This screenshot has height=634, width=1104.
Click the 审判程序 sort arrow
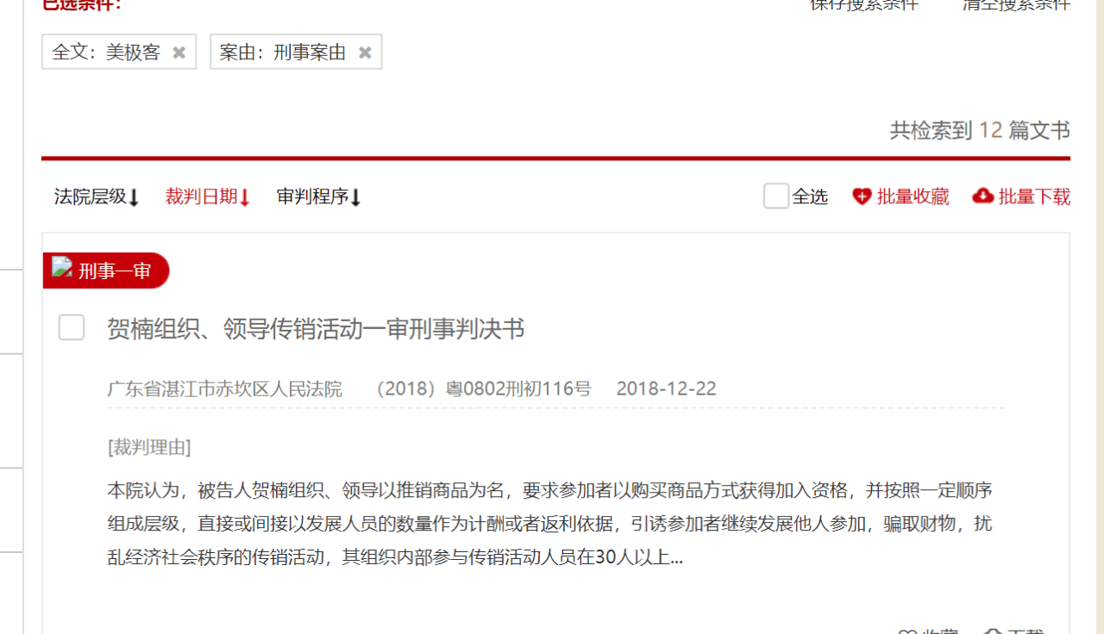click(355, 197)
